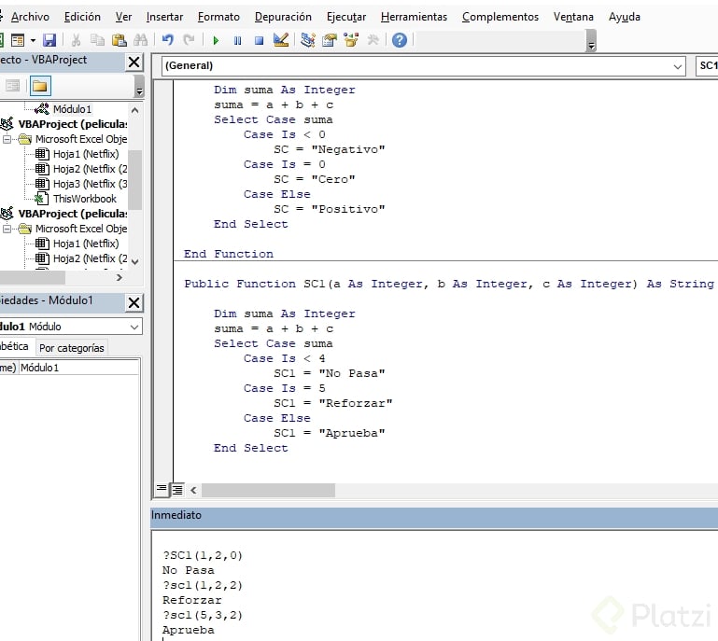The width and height of the screenshot is (718, 641).
Task: Open the Project panel toolbar options arrow
Action: (x=139, y=86)
